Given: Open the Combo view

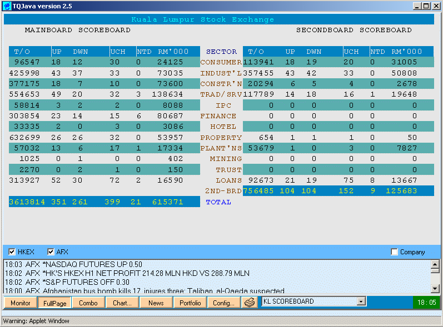Looking at the screenshot, I should [x=88, y=303].
